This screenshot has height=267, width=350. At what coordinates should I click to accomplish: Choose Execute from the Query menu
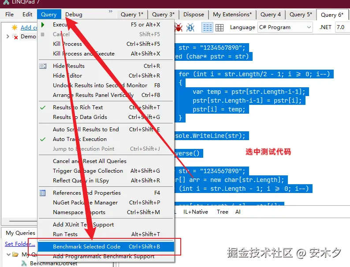click(106, 25)
